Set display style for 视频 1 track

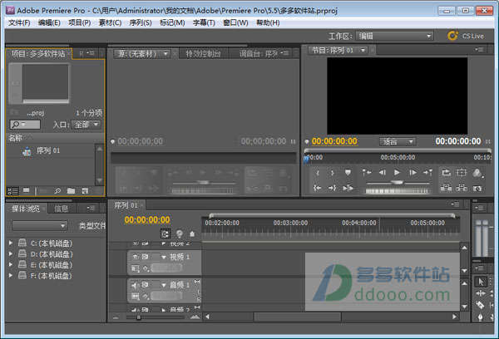[136, 268]
